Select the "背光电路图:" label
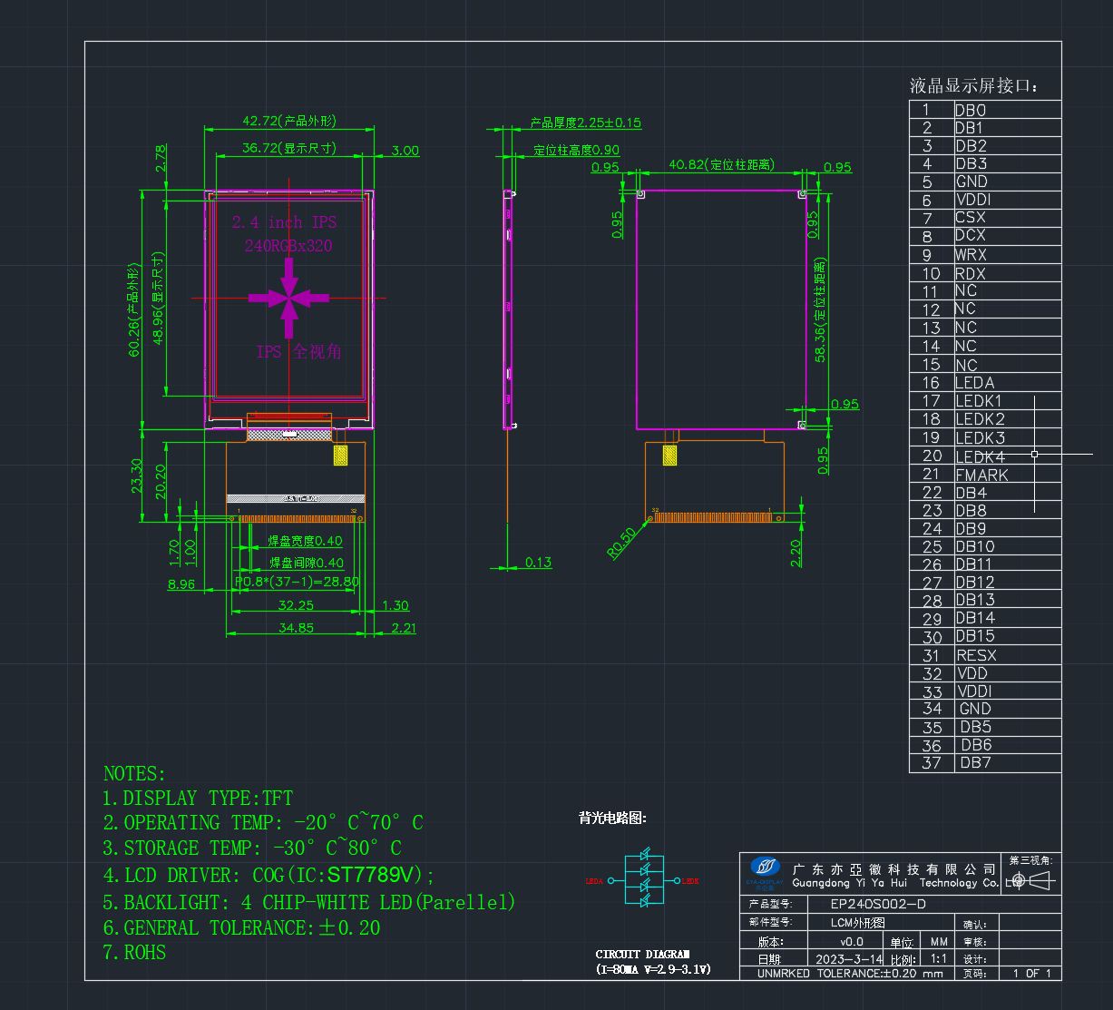The height and width of the screenshot is (1010, 1113). click(x=613, y=819)
